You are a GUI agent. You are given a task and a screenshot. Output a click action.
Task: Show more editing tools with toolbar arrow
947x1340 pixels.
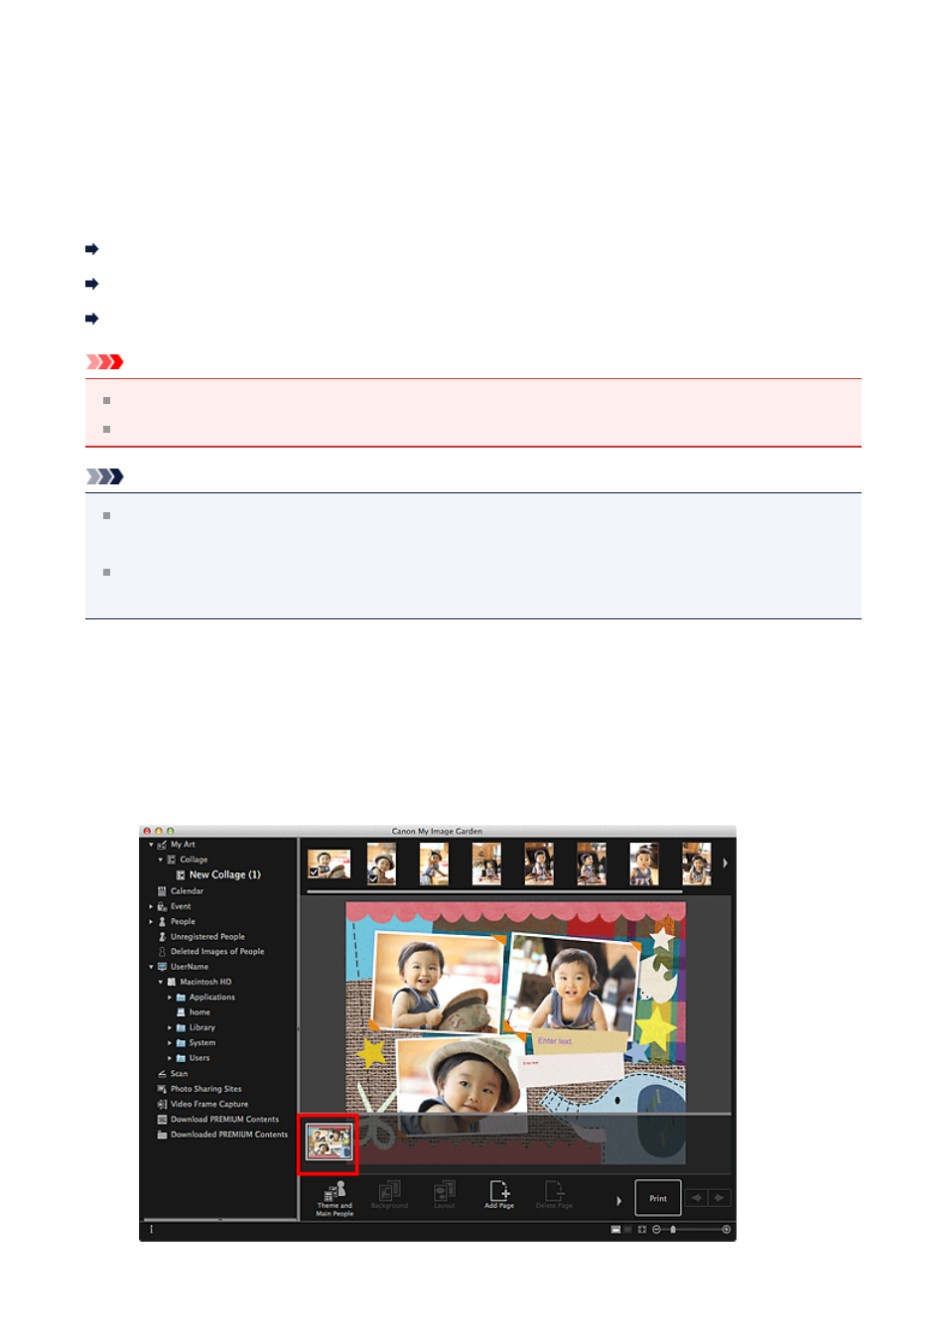pyautogui.click(x=618, y=1200)
